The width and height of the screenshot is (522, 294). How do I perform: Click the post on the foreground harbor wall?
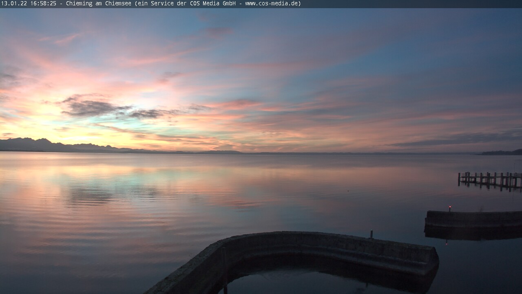371,234
